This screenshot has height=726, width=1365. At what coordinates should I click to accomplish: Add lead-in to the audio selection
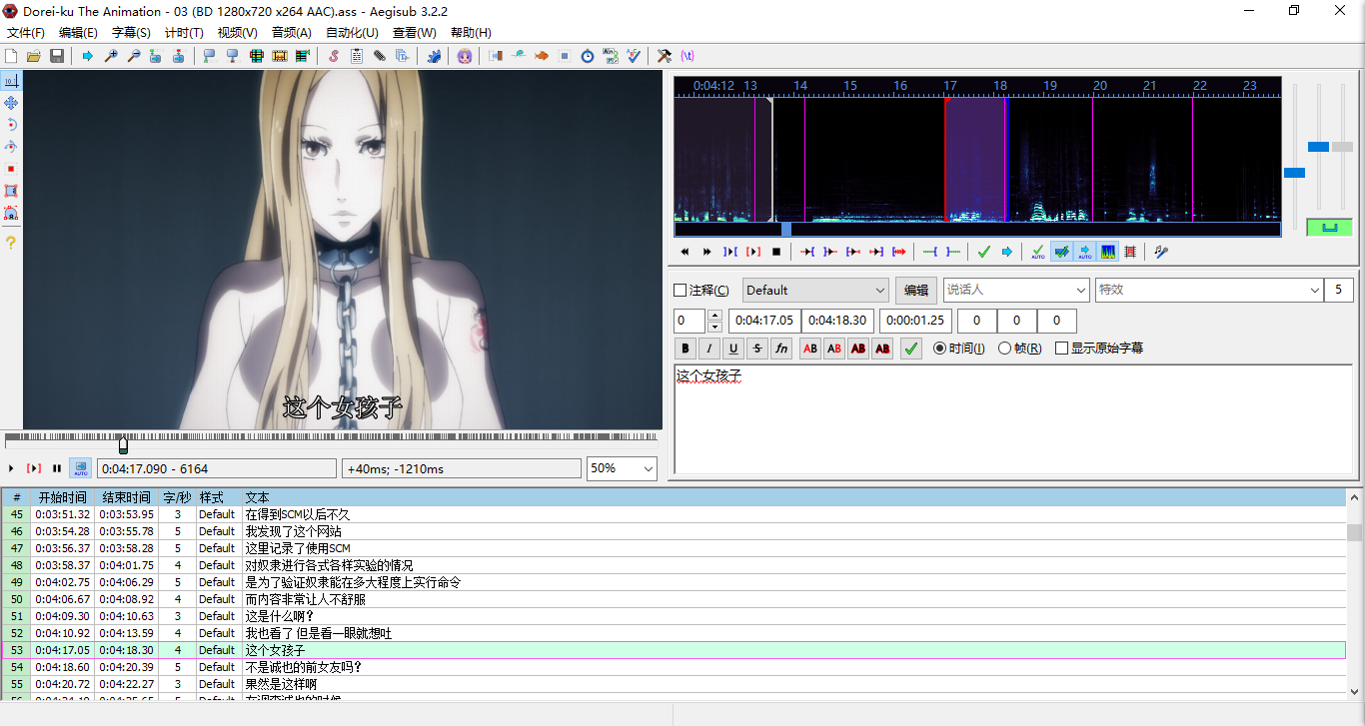[930, 252]
